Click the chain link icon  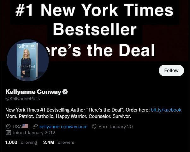pyautogui.click(x=35, y=127)
